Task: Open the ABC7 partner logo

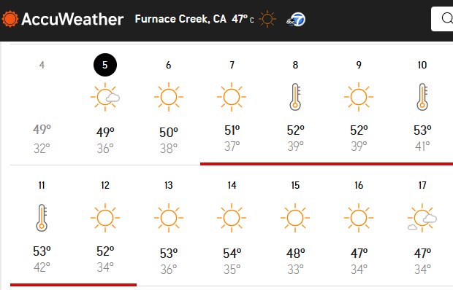Action: click(x=296, y=20)
